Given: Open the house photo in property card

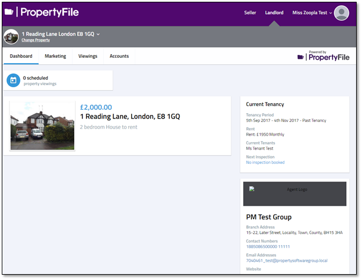Looking at the screenshot, I should coord(42,126).
